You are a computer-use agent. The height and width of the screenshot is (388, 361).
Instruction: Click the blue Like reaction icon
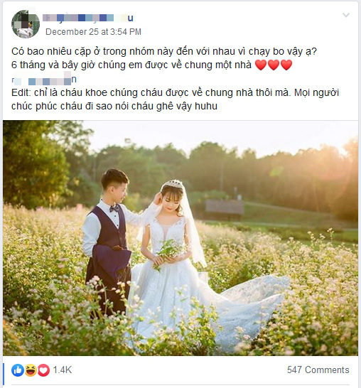[18, 370]
